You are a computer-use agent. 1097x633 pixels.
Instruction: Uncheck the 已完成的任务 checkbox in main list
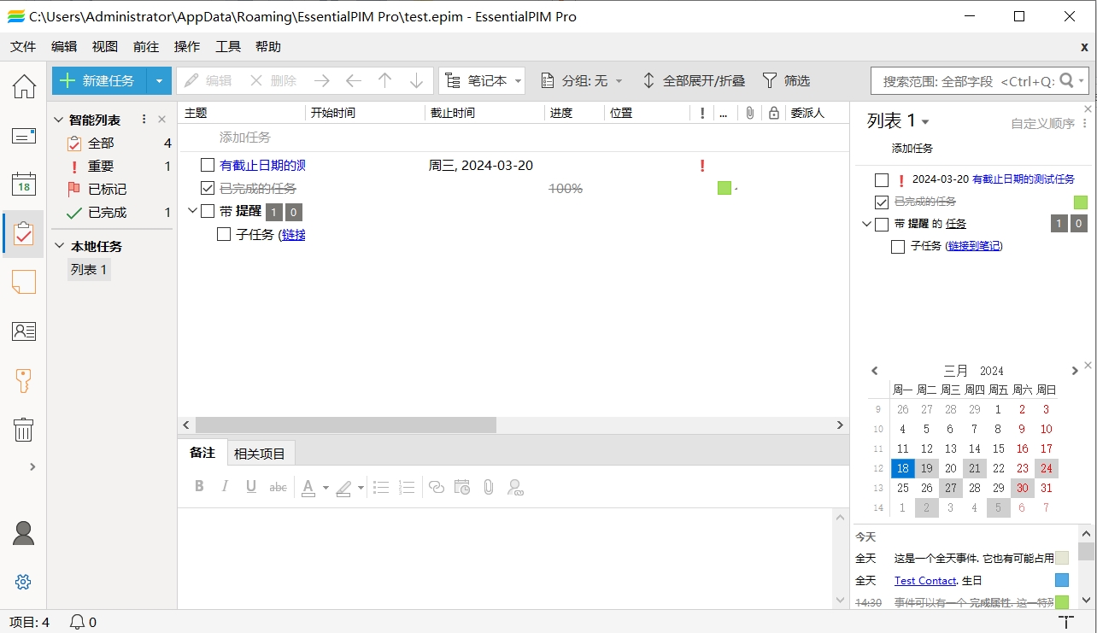(208, 188)
